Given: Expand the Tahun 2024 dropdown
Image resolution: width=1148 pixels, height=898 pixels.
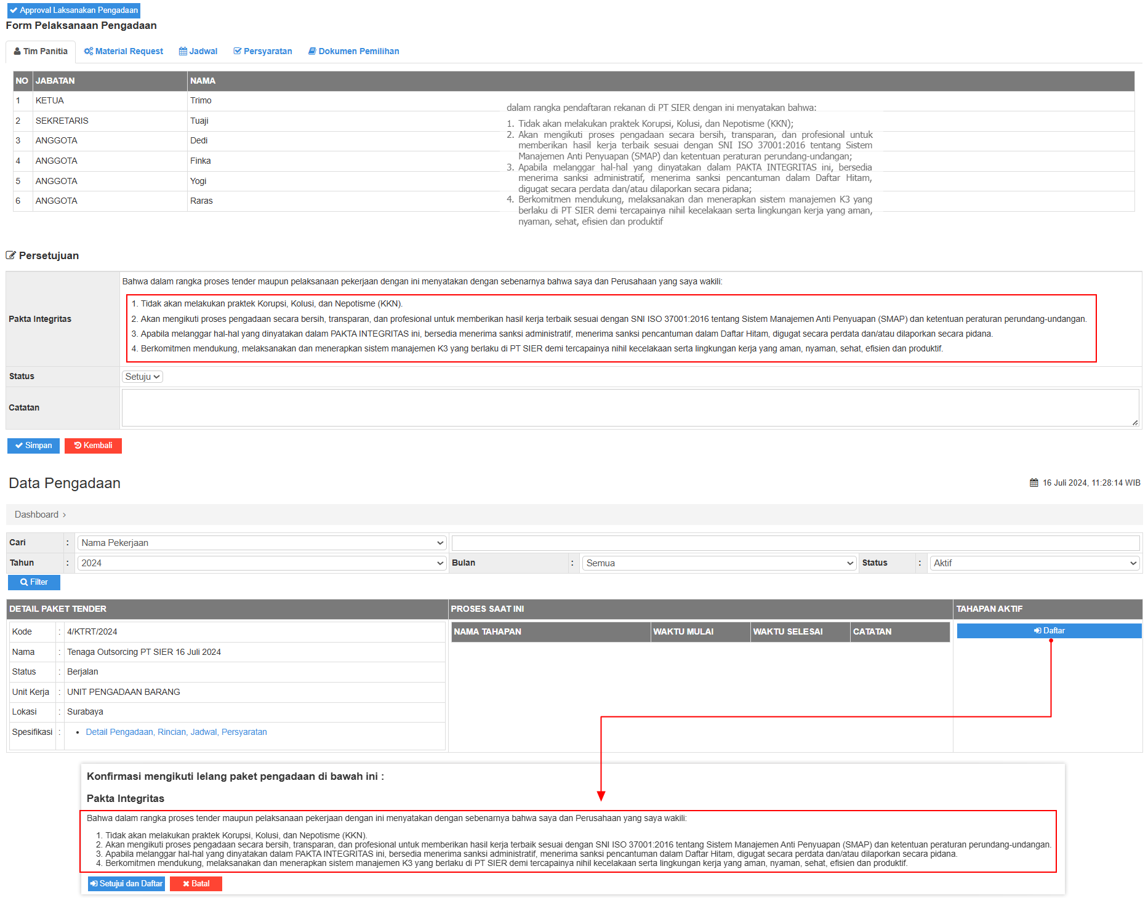Looking at the screenshot, I should 262,563.
